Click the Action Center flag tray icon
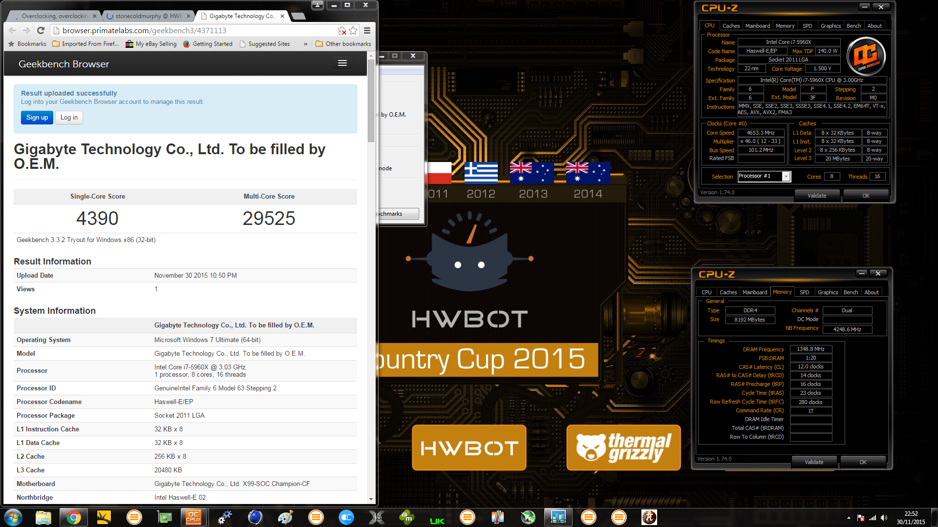The height and width of the screenshot is (527, 938). coord(861,518)
